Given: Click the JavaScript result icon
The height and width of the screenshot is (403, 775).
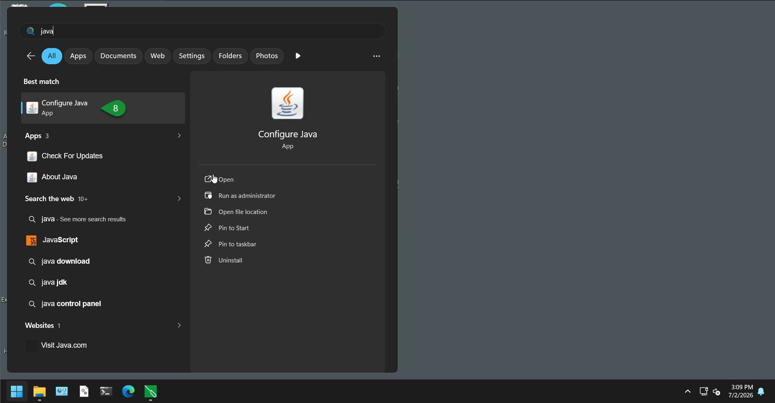Looking at the screenshot, I should coord(32,240).
